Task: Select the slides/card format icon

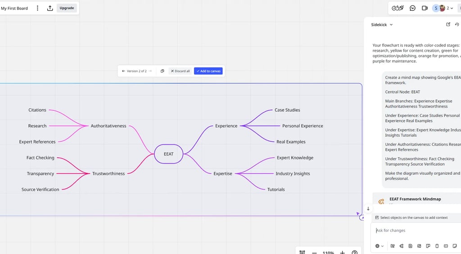Action: click(446, 246)
